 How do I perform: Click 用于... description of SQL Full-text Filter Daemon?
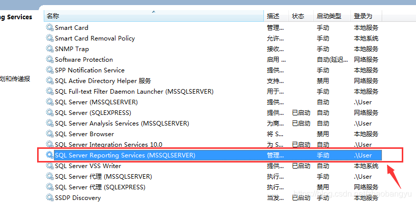pyautogui.click(x=276, y=92)
